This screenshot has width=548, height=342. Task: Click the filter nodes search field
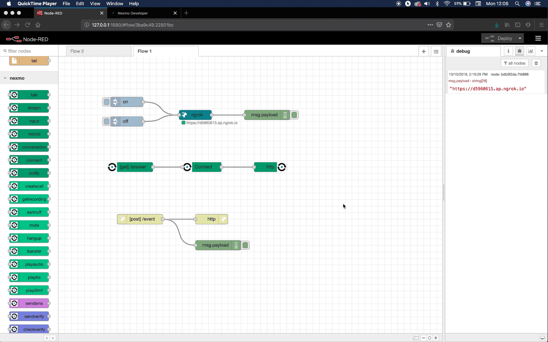(x=29, y=51)
